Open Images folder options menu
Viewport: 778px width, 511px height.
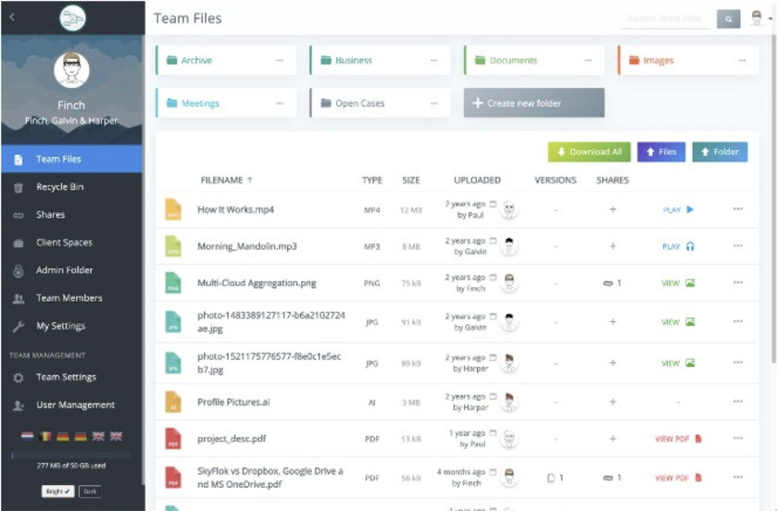742,60
